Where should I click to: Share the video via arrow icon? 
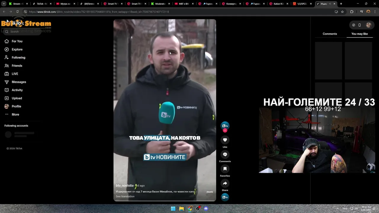[225, 183]
